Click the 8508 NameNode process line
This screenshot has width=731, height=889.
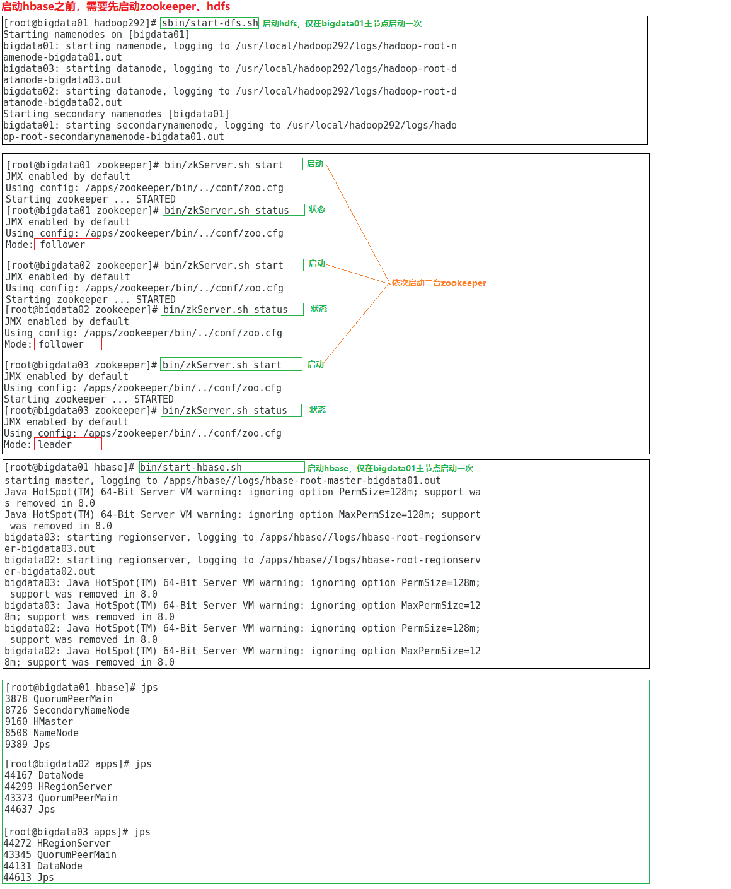(42, 733)
